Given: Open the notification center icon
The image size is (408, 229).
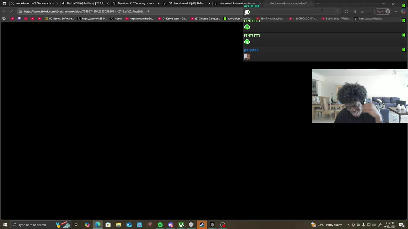Looking at the screenshot, I should pyautogui.click(x=402, y=225).
